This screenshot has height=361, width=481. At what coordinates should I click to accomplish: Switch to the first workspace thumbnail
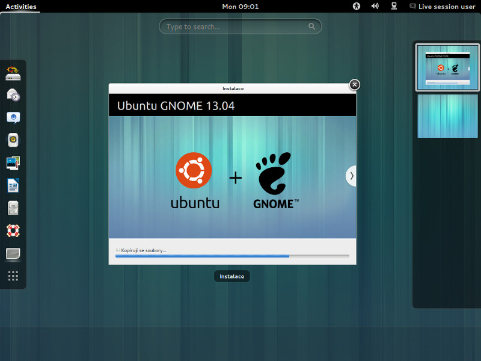(x=447, y=67)
